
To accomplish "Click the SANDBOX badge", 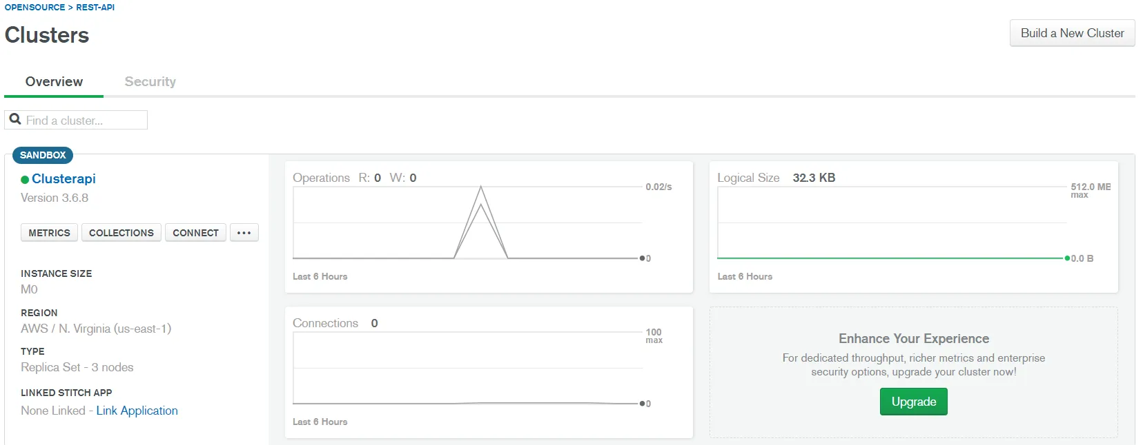I will pyautogui.click(x=43, y=155).
